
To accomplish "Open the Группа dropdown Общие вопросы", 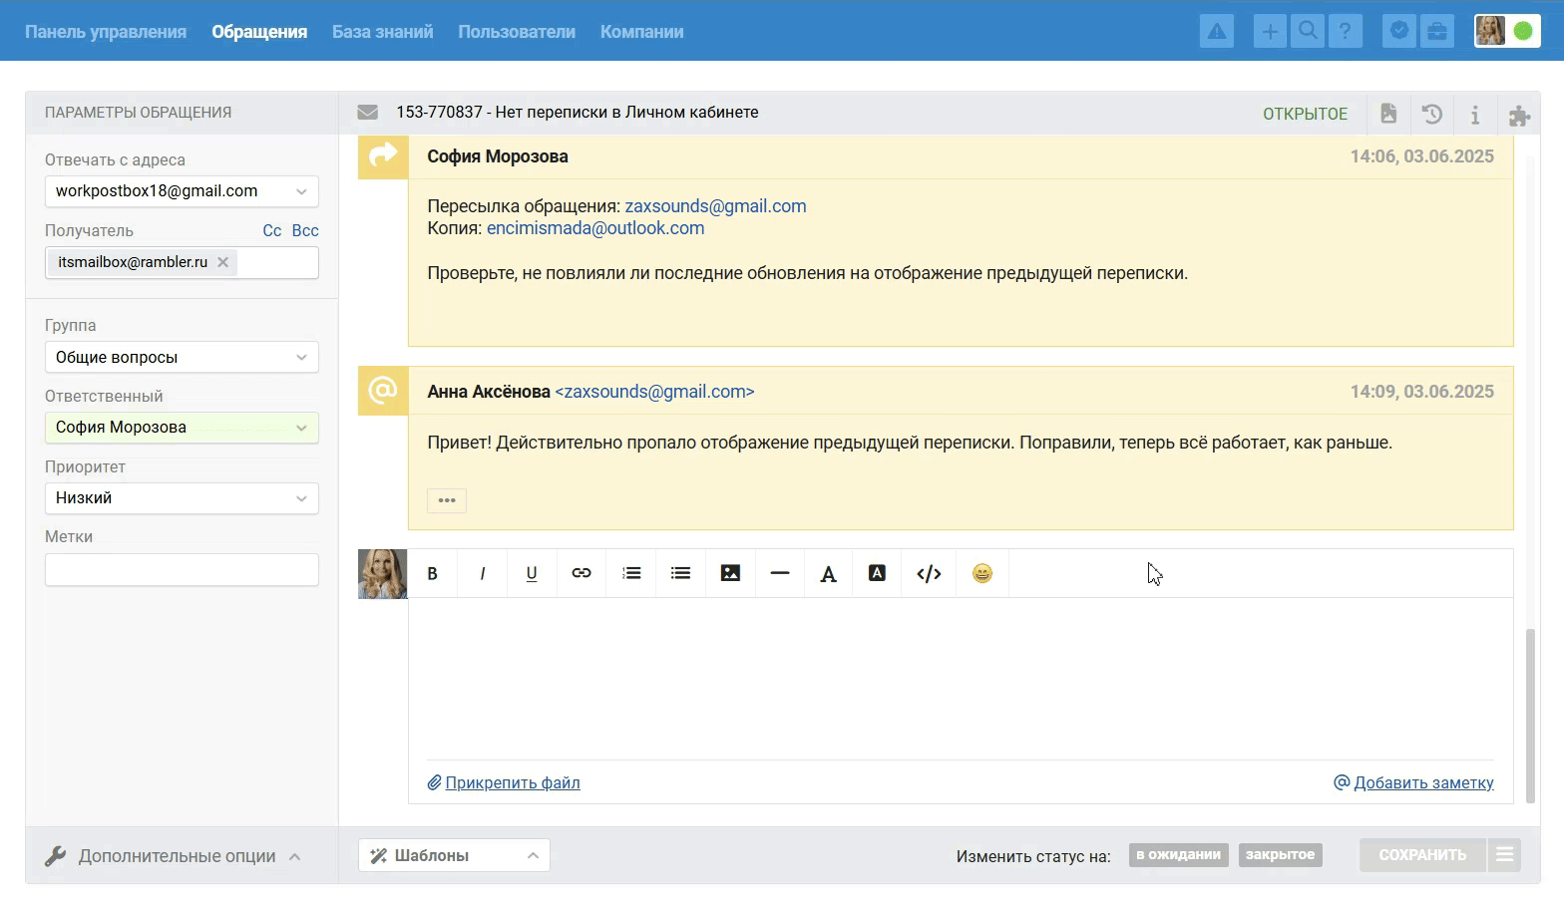I will pyautogui.click(x=182, y=357).
